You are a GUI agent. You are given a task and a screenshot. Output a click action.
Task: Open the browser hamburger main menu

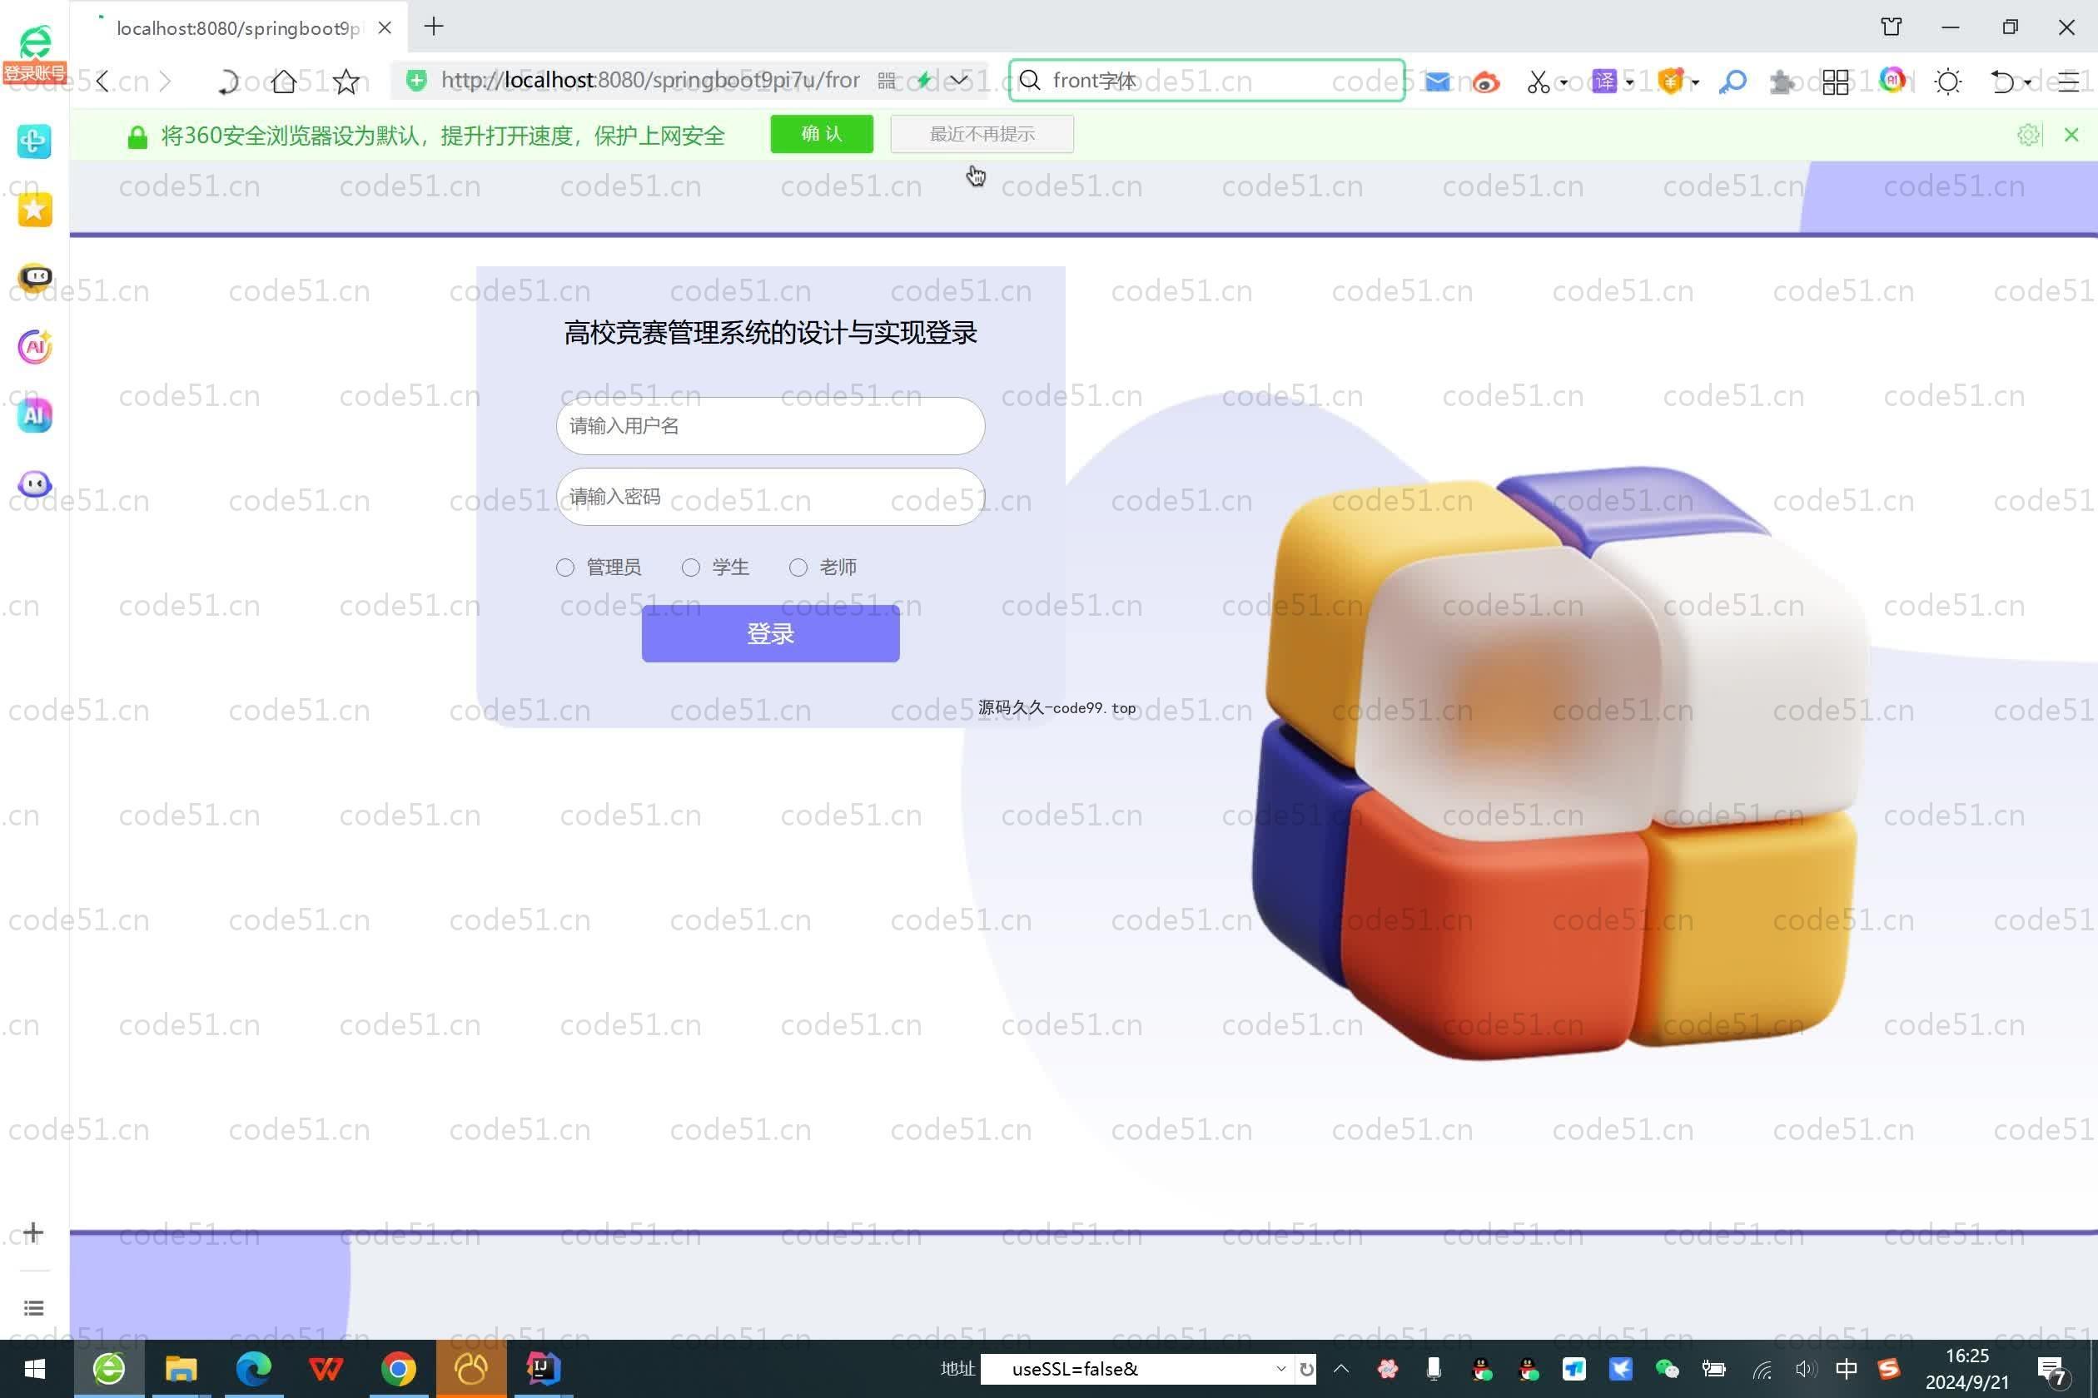tap(2070, 82)
